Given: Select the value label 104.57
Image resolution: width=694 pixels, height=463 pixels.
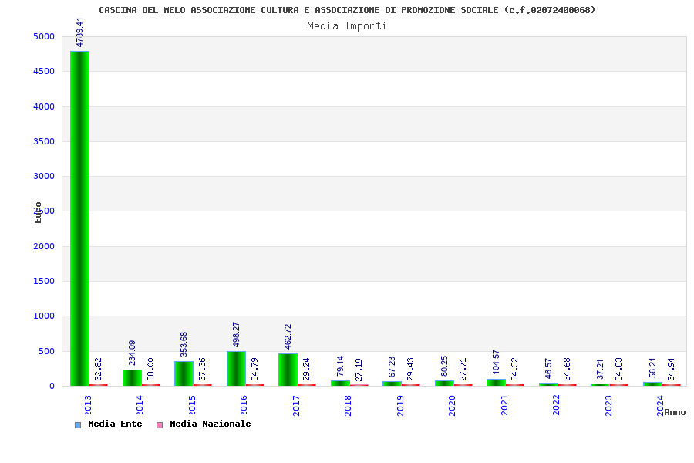Looking at the screenshot, I should point(496,363).
